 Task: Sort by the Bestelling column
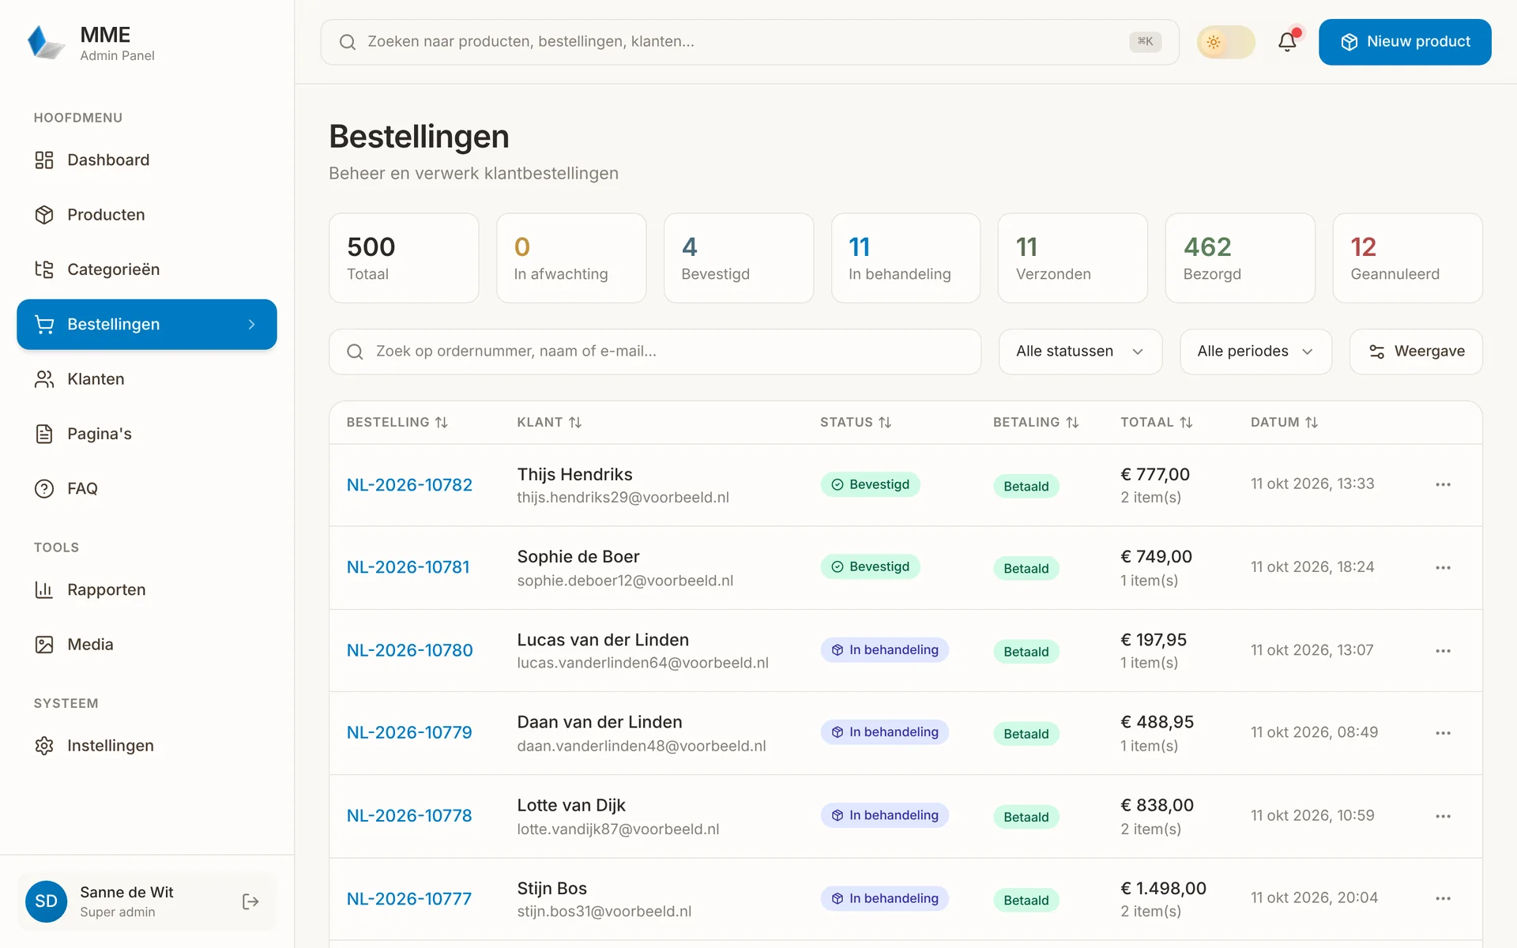pyautogui.click(x=397, y=423)
